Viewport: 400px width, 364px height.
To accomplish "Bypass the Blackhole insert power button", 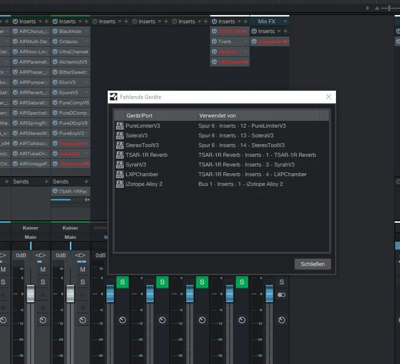I will coord(55,32).
